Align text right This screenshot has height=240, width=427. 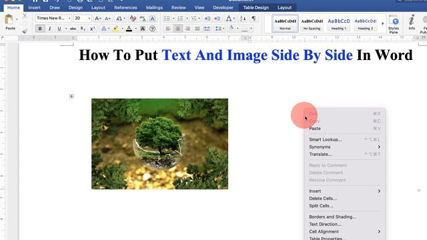[x=187, y=29]
